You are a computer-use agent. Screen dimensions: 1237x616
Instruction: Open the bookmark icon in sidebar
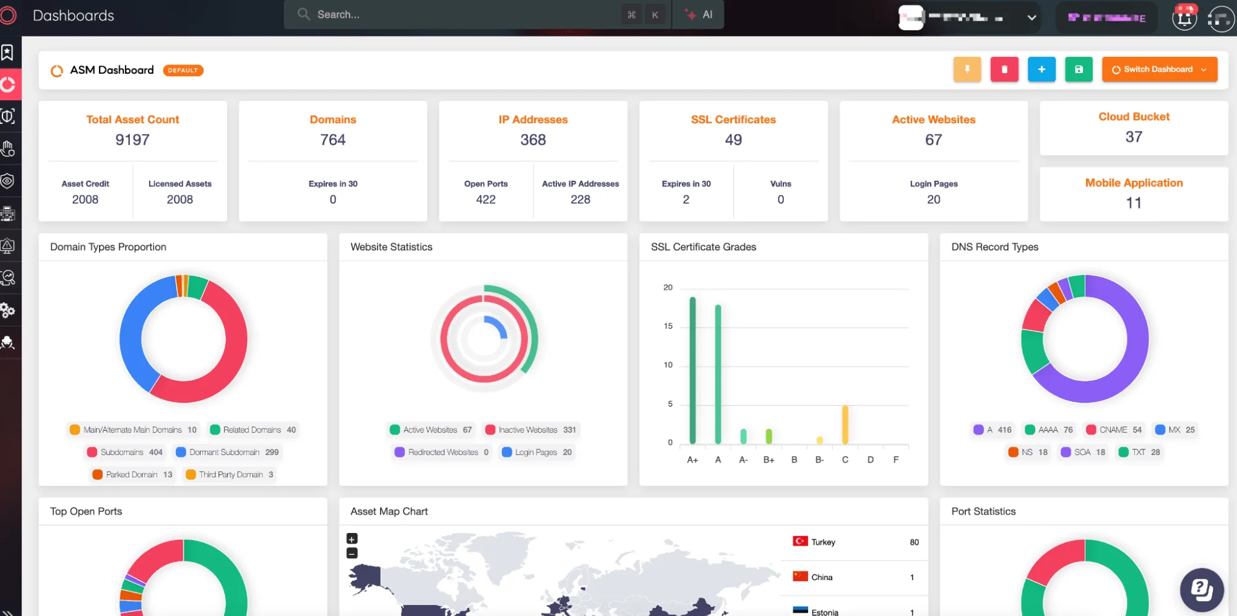click(x=7, y=53)
